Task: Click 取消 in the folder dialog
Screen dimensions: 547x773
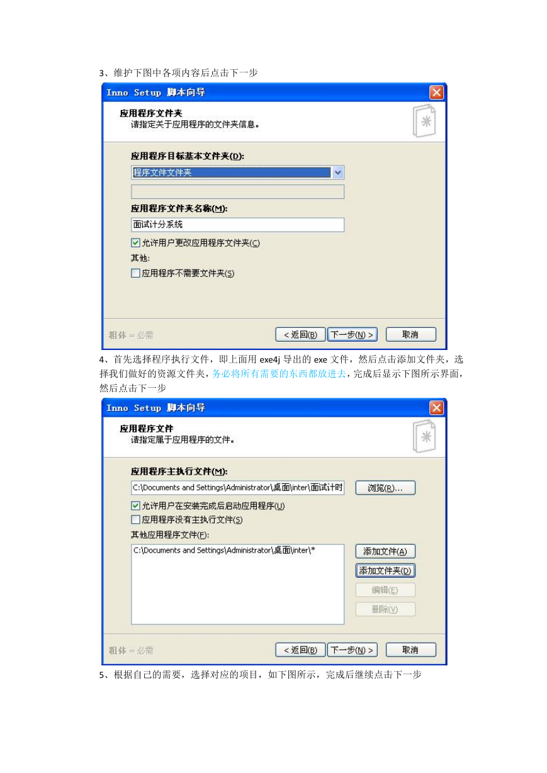Action: tap(410, 334)
